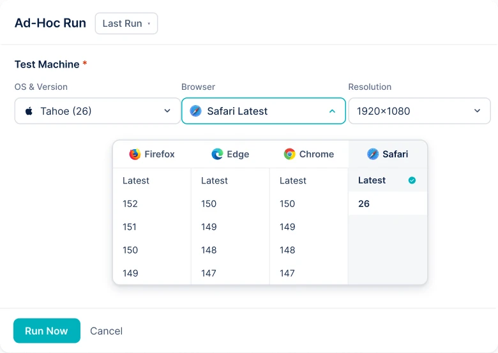Click the small caret next to Last Run
The height and width of the screenshot is (353, 498).
149,24
